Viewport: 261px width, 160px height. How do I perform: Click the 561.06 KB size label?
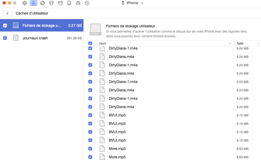tap(74, 38)
